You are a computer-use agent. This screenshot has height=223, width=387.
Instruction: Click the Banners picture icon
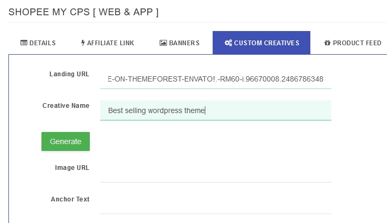click(x=163, y=43)
